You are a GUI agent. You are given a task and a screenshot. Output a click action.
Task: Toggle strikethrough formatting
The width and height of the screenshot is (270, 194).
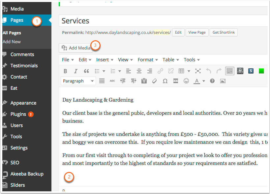pyautogui.click(x=112, y=81)
